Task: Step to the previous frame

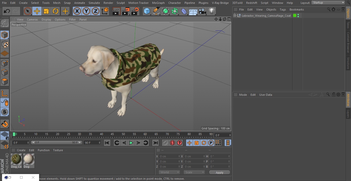Action: pos(124,143)
